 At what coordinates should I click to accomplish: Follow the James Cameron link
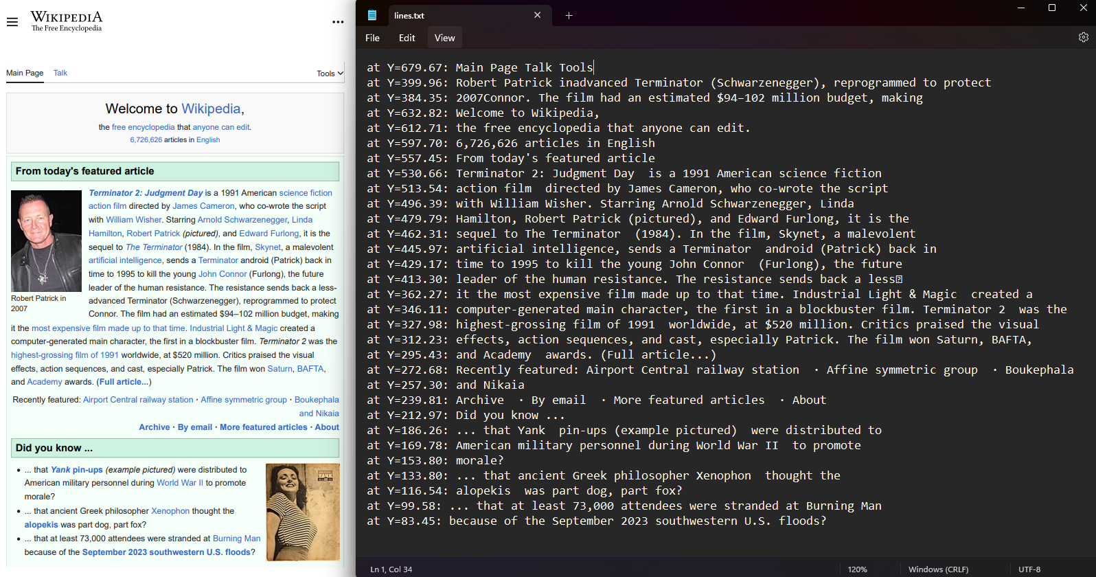click(x=203, y=206)
